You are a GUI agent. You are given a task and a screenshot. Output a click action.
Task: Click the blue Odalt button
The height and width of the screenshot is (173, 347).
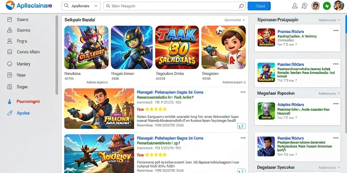(x=259, y=6)
